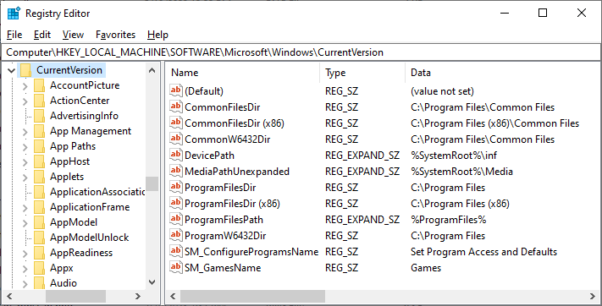
Task: Expand the Applets key
Action: 25,178
